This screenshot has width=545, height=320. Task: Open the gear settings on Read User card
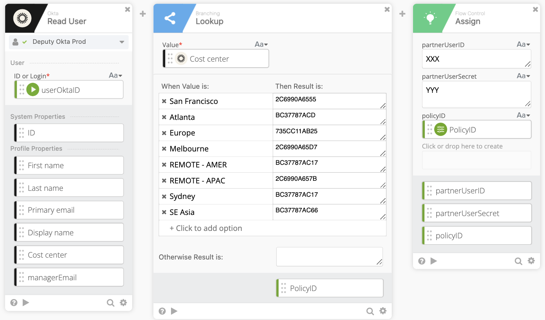[x=123, y=303]
